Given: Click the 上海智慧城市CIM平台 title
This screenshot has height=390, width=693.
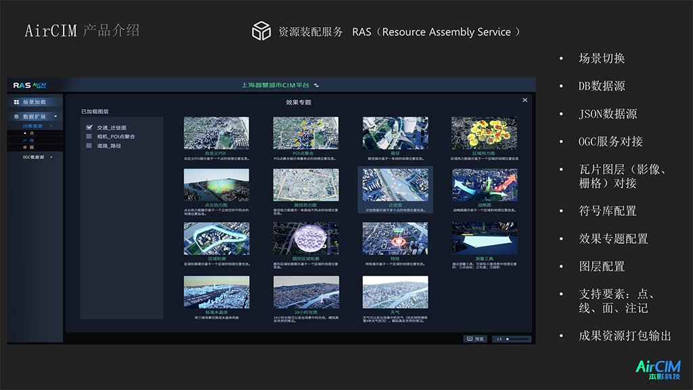Looking at the screenshot, I should (275, 85).
